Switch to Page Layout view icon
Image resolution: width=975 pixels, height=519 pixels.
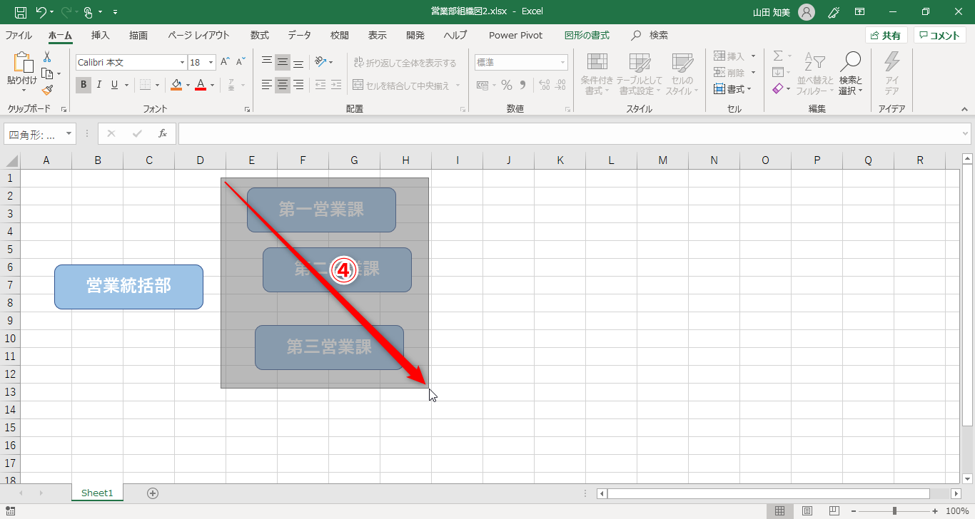[807, 510]
